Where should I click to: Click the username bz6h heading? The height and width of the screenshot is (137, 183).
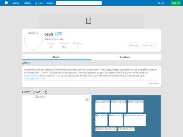[49, 34]
